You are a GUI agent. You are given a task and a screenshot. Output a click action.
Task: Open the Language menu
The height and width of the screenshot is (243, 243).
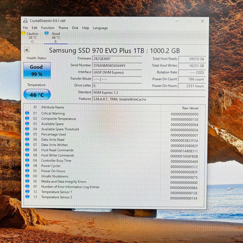pyautogui.click(x=100, y=28)
